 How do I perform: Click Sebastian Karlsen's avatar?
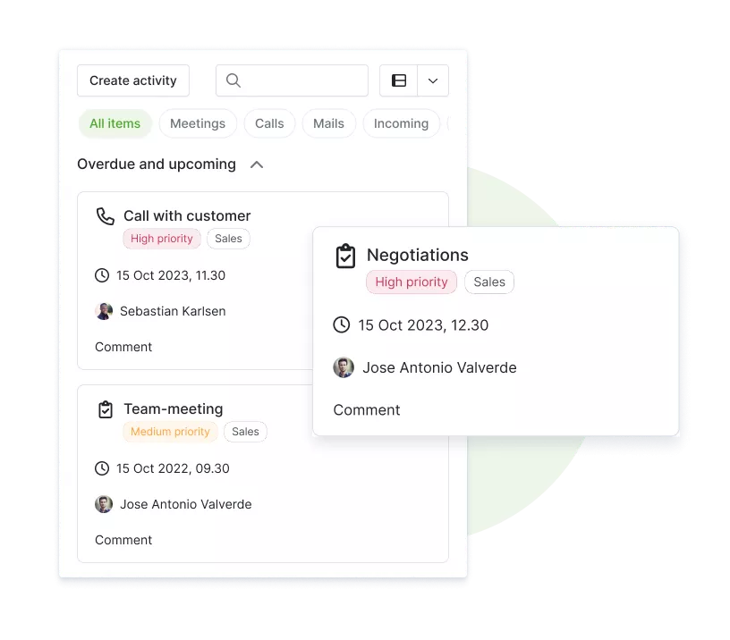[x=104, y=311]
